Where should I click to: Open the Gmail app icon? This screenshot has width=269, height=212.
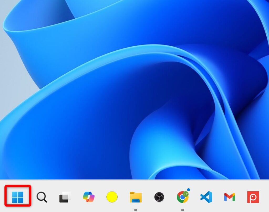[x=229, y=197]
